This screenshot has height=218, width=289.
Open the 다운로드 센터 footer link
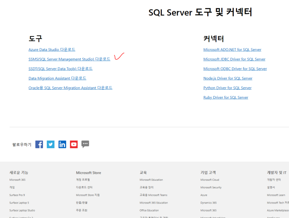tap(84, 187)
